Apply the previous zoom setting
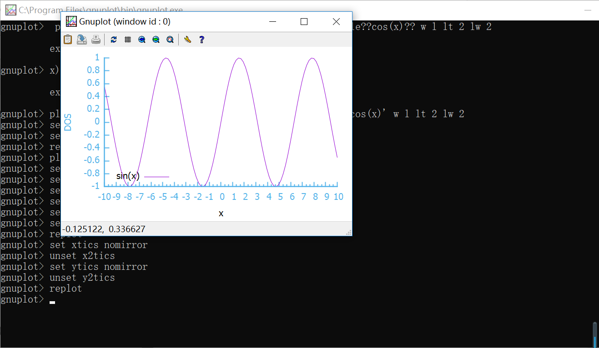The image size is (599, 348). click(142, 40)
